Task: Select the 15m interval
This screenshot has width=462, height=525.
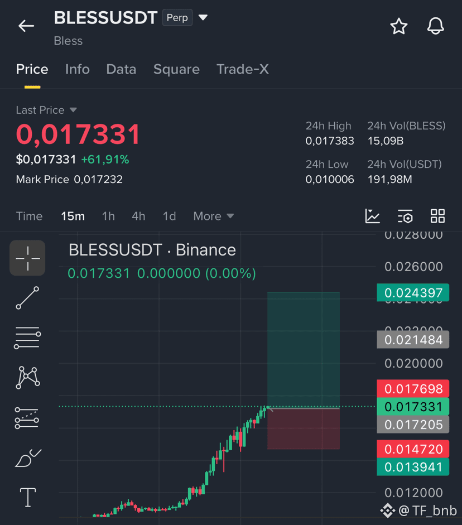Action: (73, 216)
